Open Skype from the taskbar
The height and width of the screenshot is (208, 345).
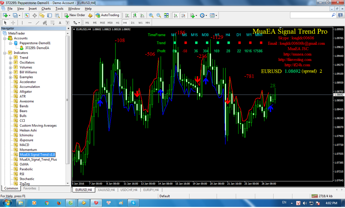[133, 203]
